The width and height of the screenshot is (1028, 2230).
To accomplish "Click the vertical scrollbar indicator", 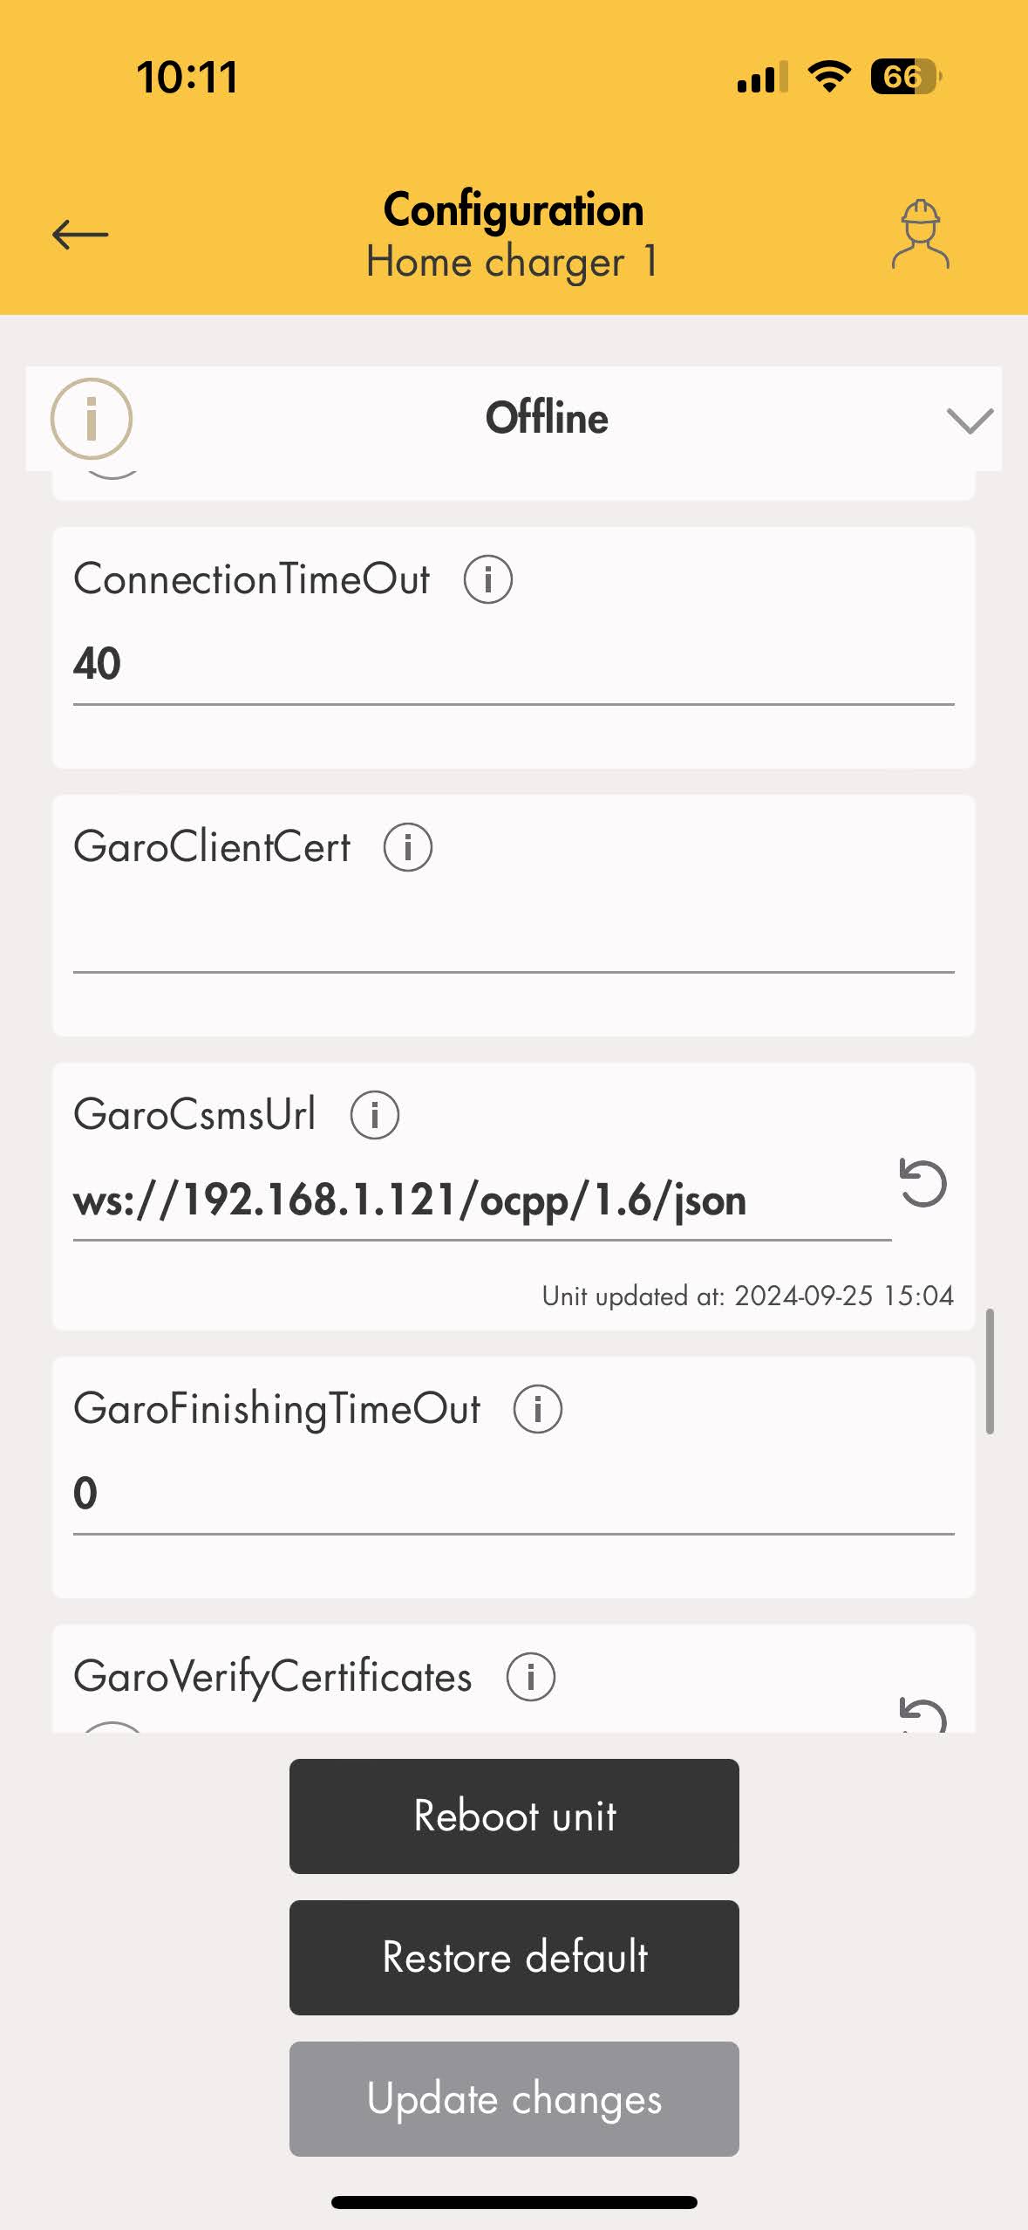I will pyautogui.click(x=990, y=1371).
